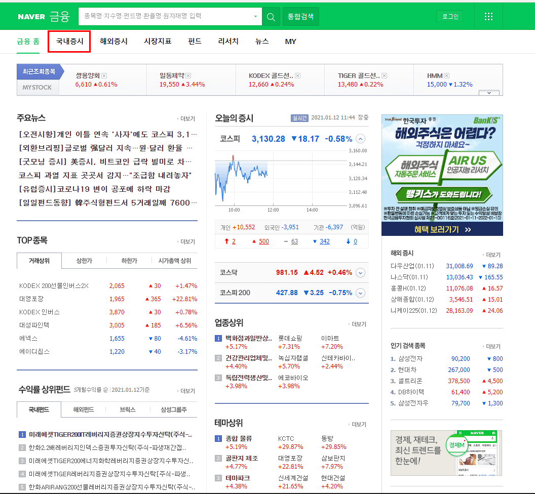
Task: Click the unchanged stocks count 63
Action: 294,241
